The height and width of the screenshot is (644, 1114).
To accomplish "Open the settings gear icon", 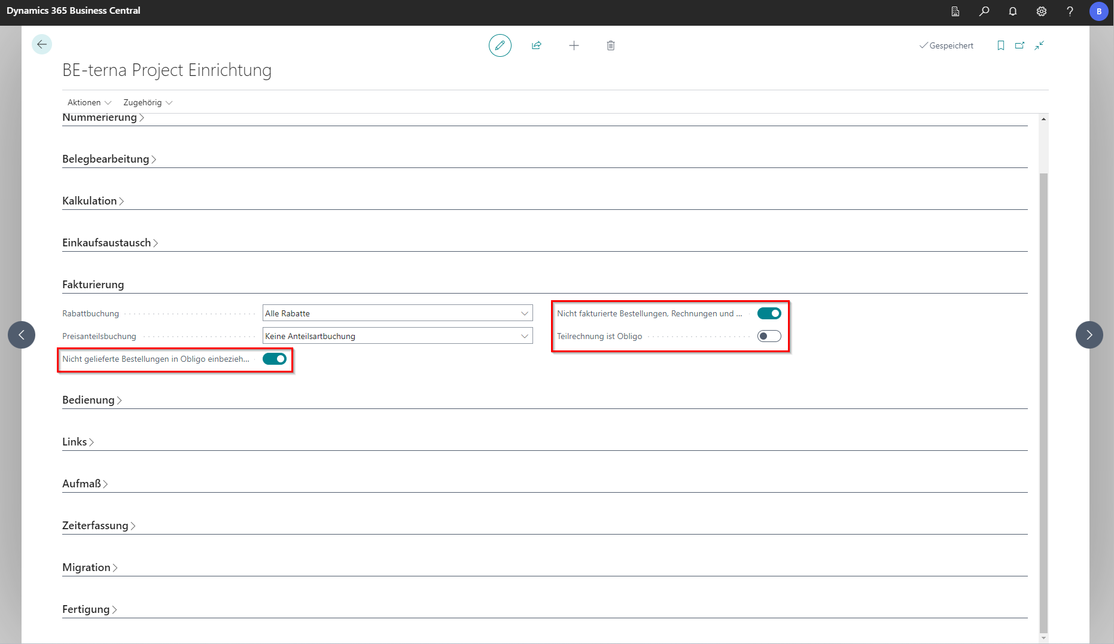I will (x=1041, y=11).
